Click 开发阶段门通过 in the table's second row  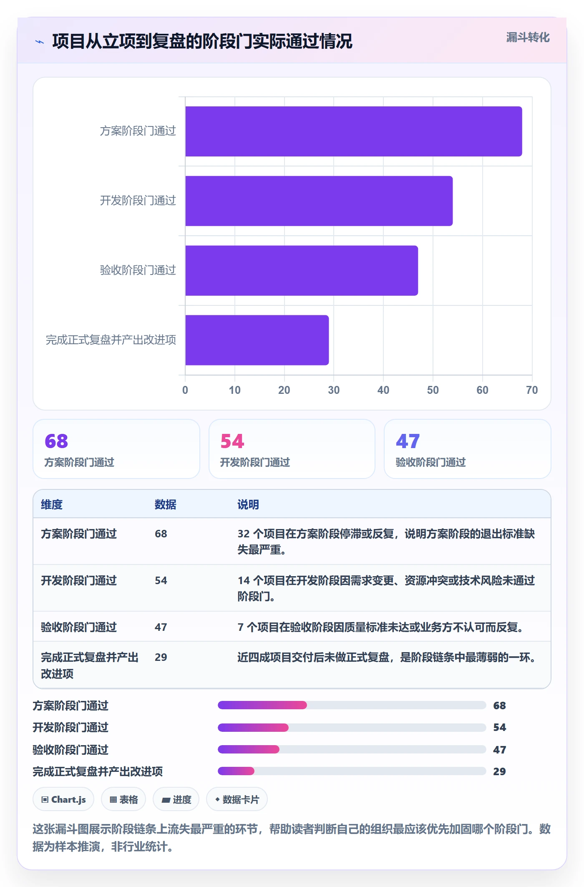[x=79, y=580]
